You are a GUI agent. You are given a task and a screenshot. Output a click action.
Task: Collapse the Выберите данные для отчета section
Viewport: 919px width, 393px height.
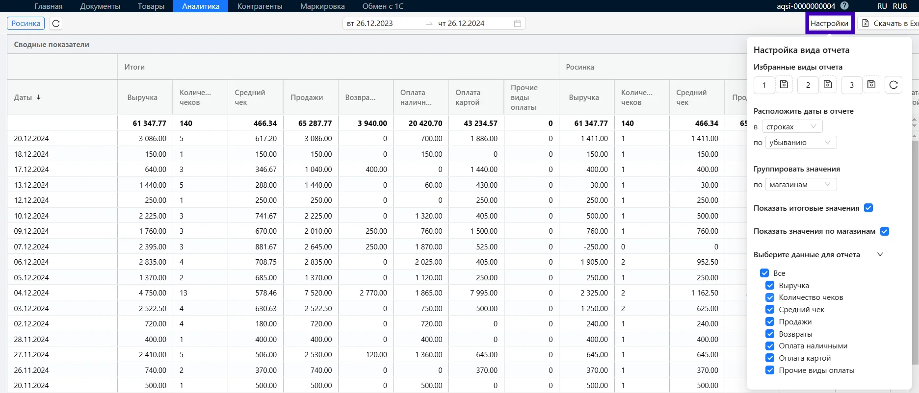click(x=880, y=254)
